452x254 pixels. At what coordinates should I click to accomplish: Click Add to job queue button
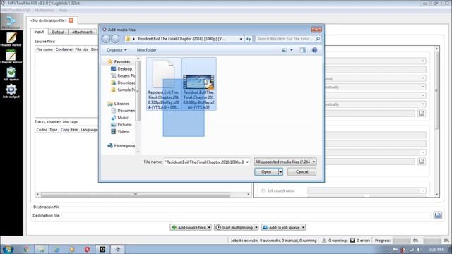[x=281, y=227]
